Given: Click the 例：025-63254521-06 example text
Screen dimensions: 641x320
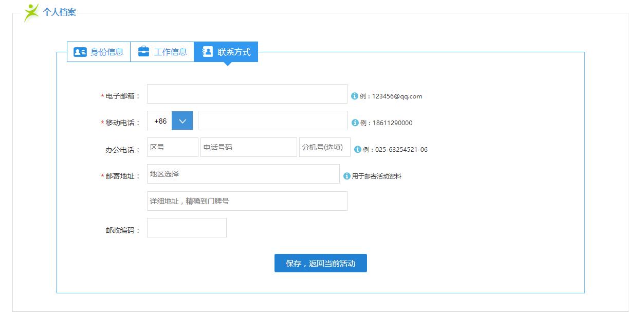Looking at the screenshot, I should pos(395,149).
